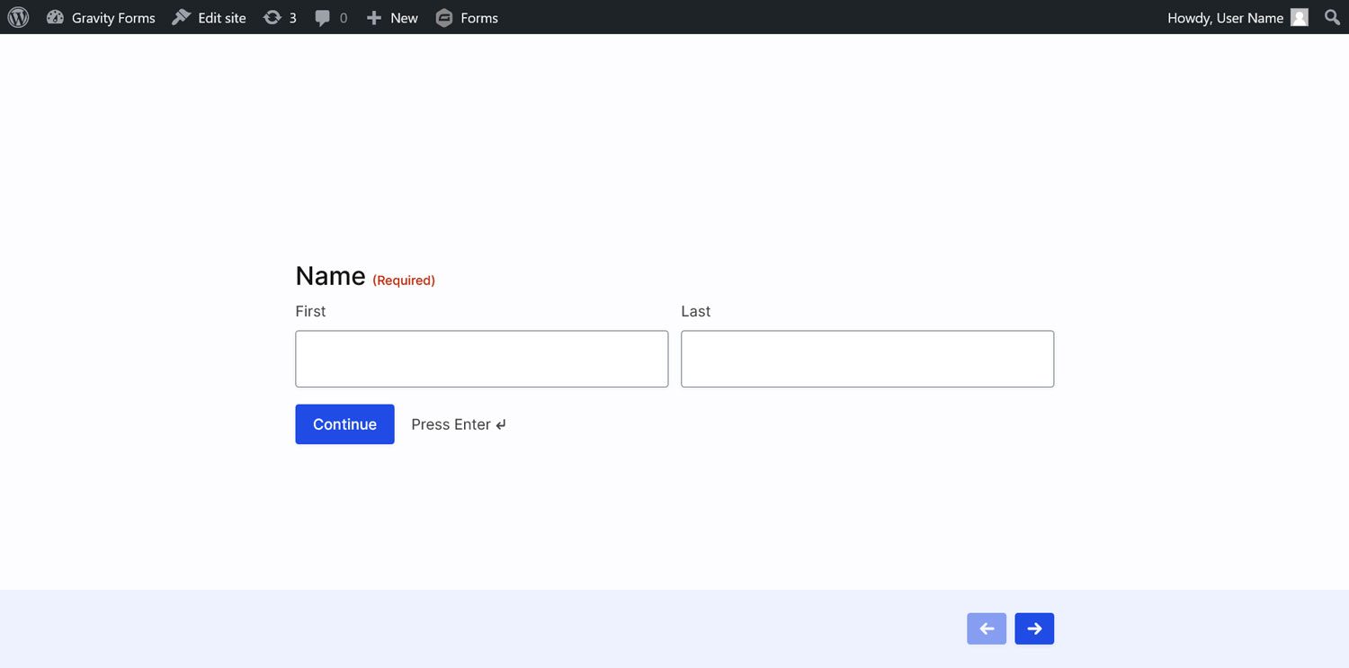This screenshot has height=668, width=1349.
Task: Open the New content menu
Action: click(x=392, y=17)
